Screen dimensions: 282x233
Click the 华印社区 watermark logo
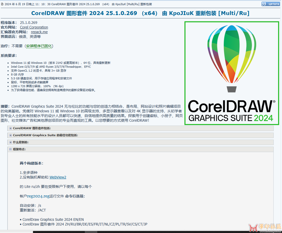click(265, 228)
